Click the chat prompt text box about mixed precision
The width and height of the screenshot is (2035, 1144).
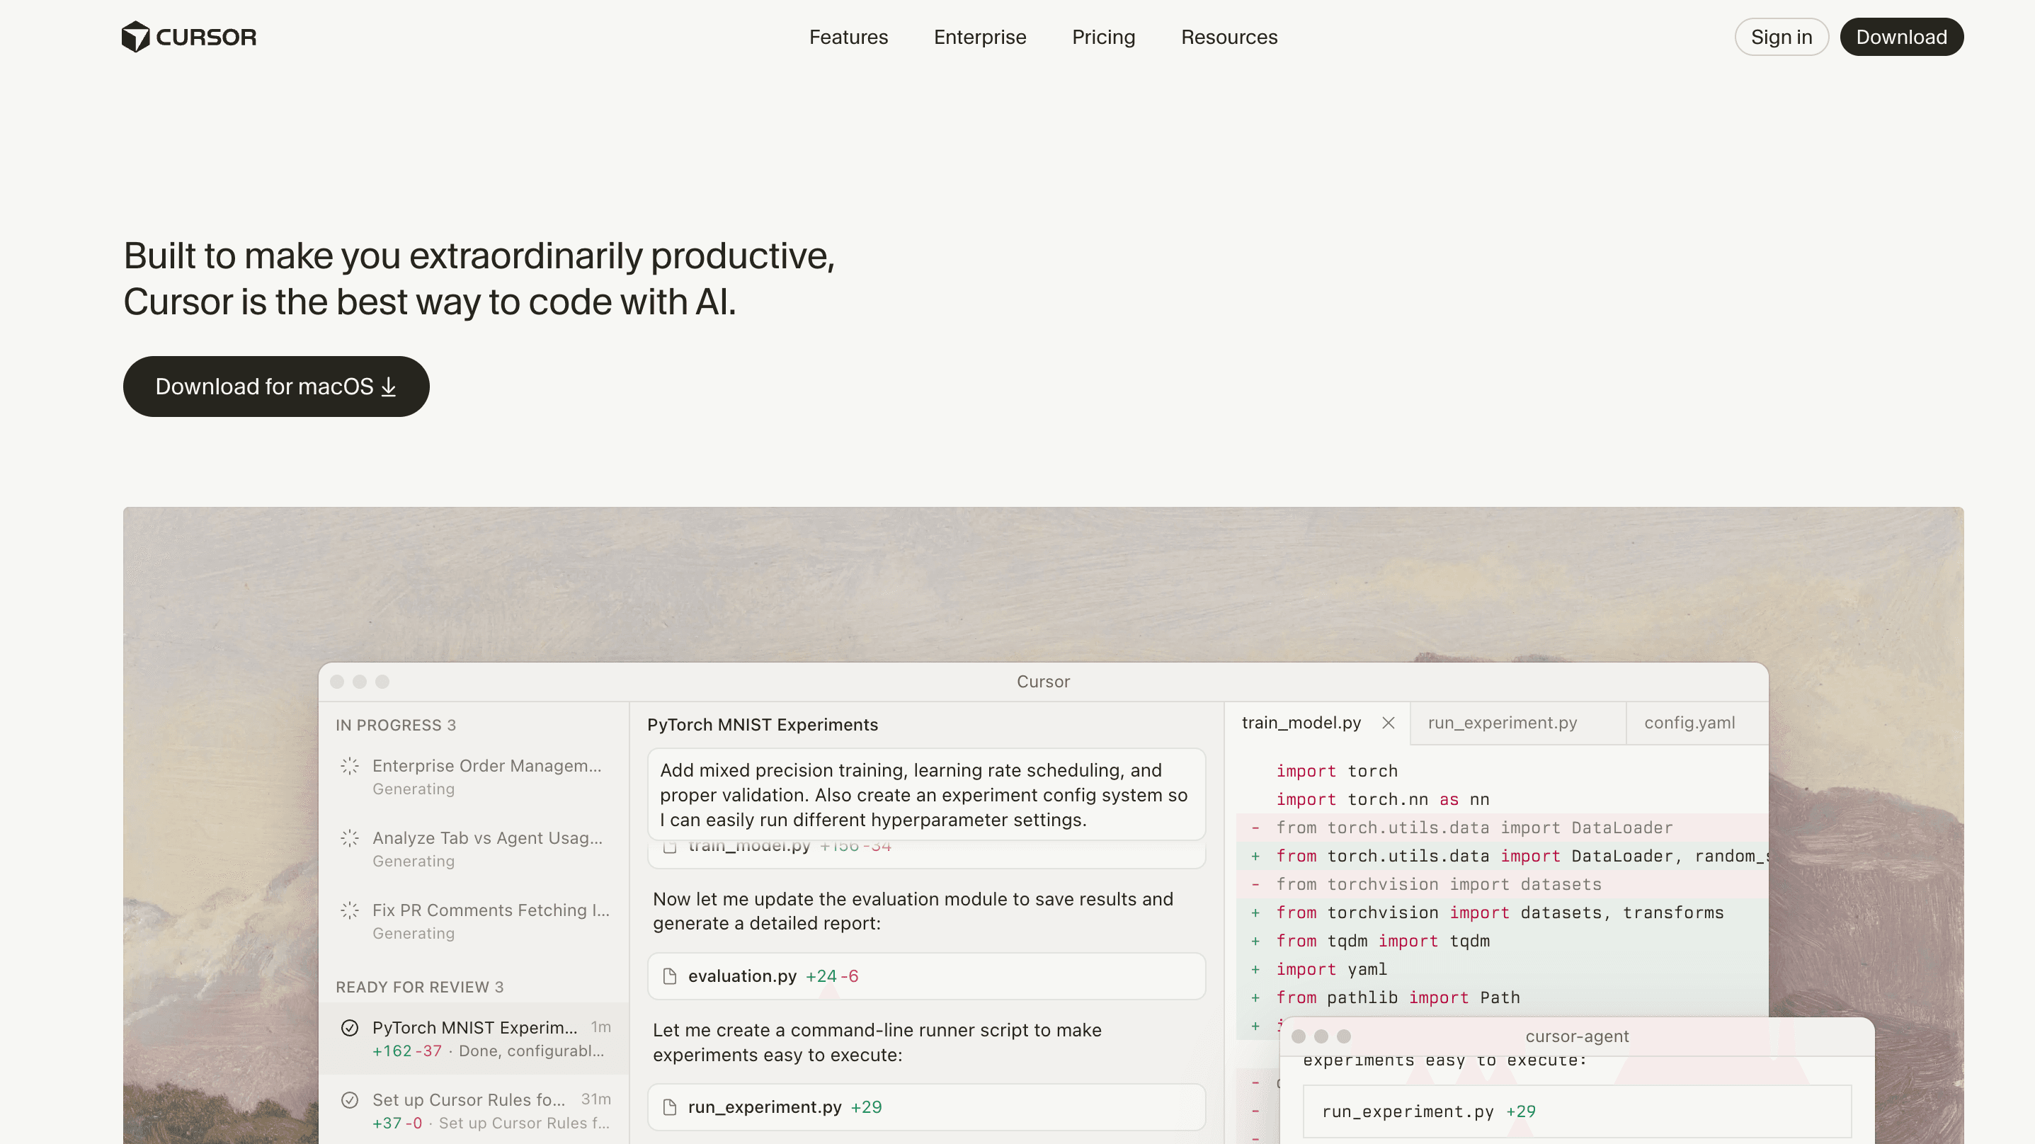tap(926, 795)
